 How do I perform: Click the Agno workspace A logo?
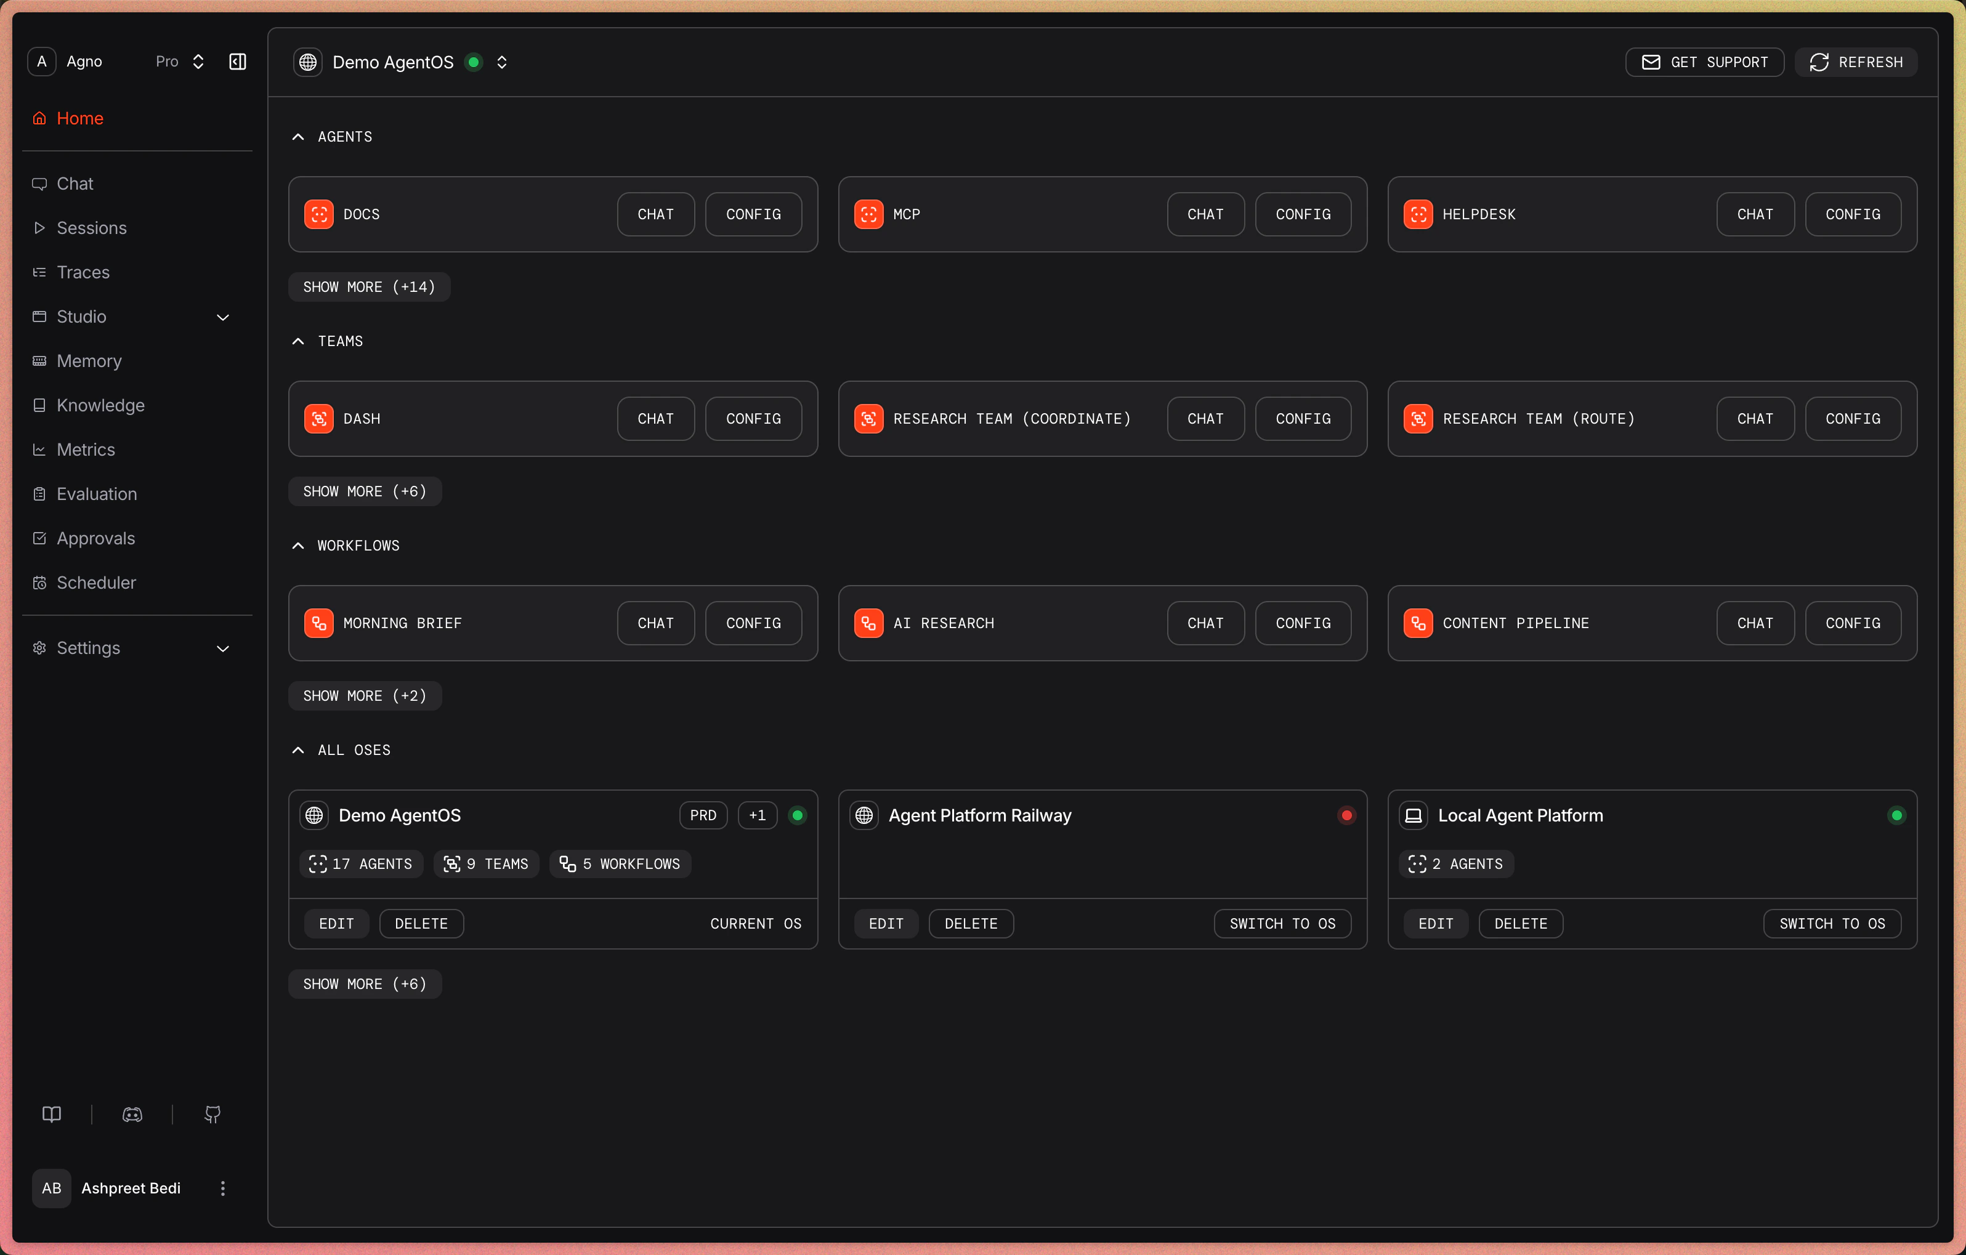(42, 62)
